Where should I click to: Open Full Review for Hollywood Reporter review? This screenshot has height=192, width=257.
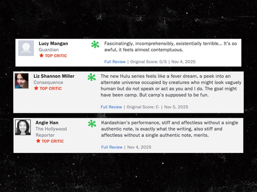112,147
